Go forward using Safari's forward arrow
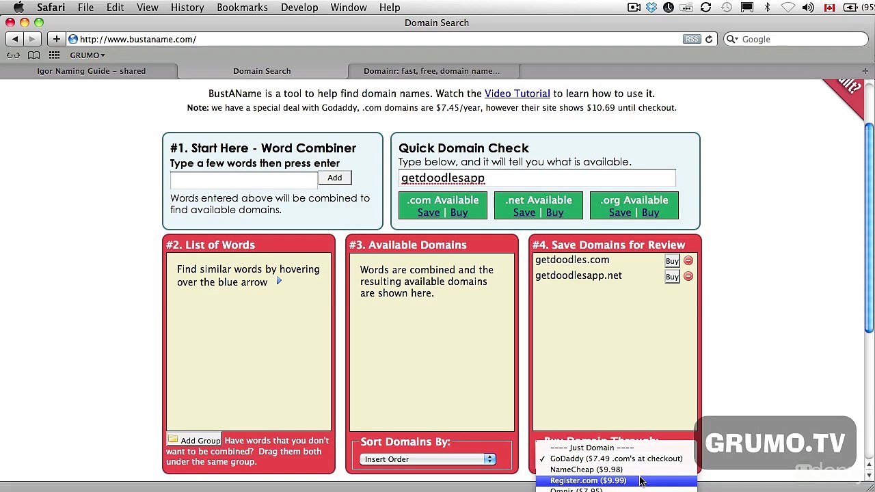Image resolution: width=875 pixels, height=492 pixels. [31, 39]
